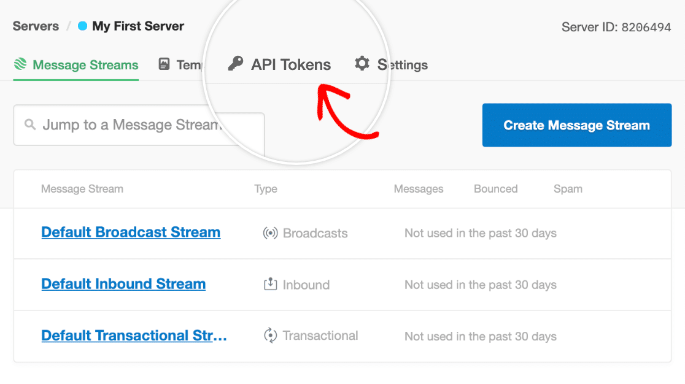Click the Templates tab icon
The width and height of the screenshot is (685, 384).
tap(164, 64)
